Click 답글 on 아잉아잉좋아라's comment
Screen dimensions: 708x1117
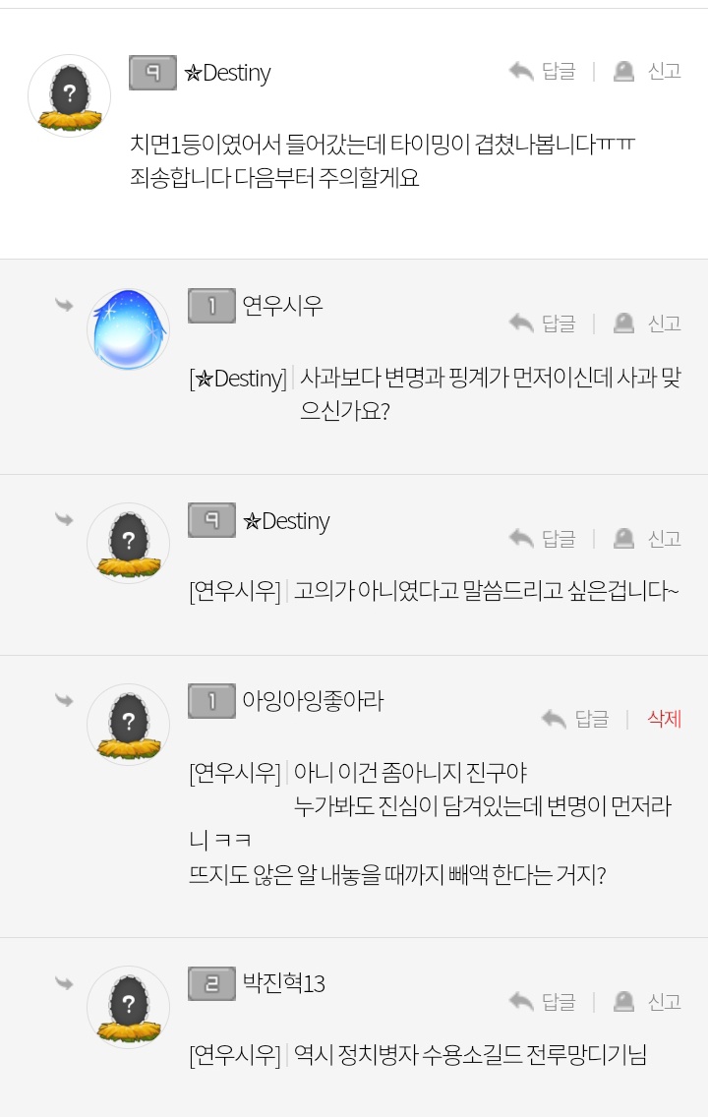tap(591, 719)
